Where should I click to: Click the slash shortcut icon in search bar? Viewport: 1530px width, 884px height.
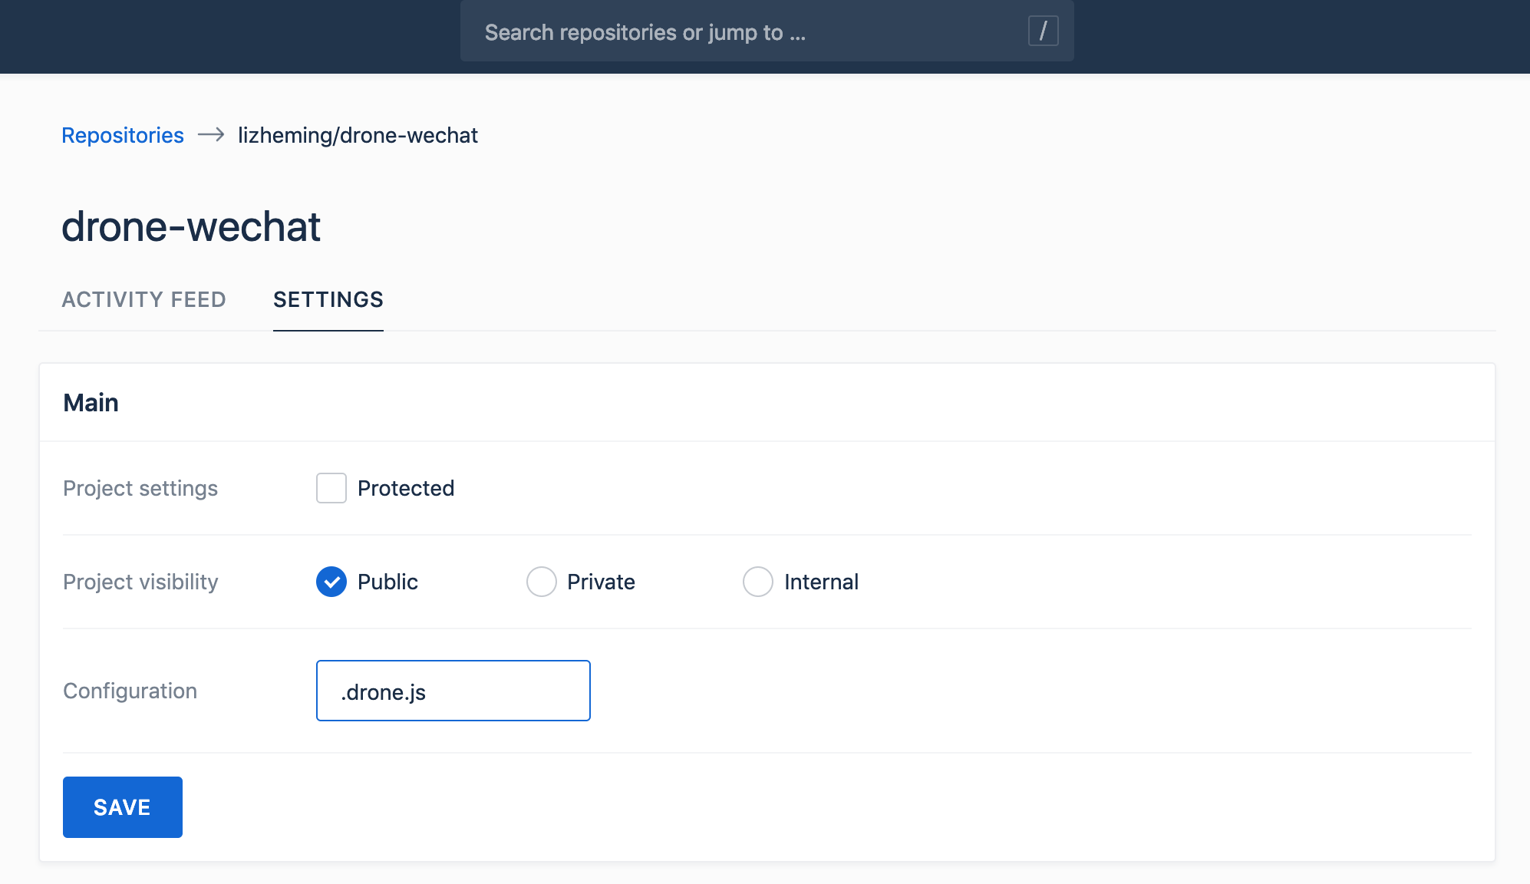coord(1043,31)
